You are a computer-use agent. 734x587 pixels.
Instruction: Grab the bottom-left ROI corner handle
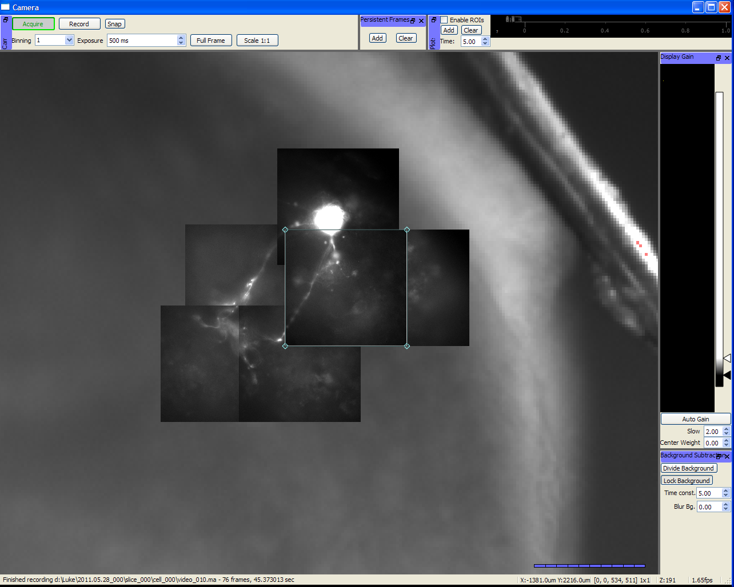click(285, 346)
